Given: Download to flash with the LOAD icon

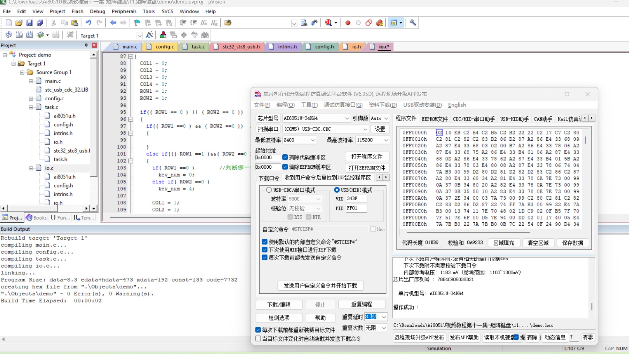Looking at the screenshot, I should point(70,35).
